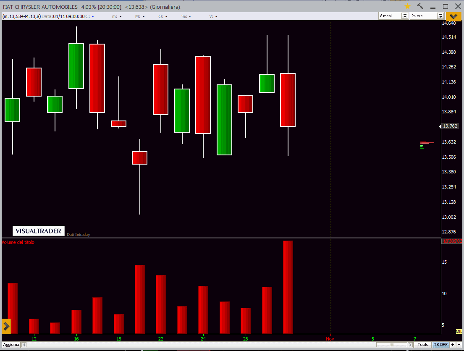This screenshot has height=351, width=464.
Task: Open the '24 ore' timeframe dropdown
Action: pos(440,16)
